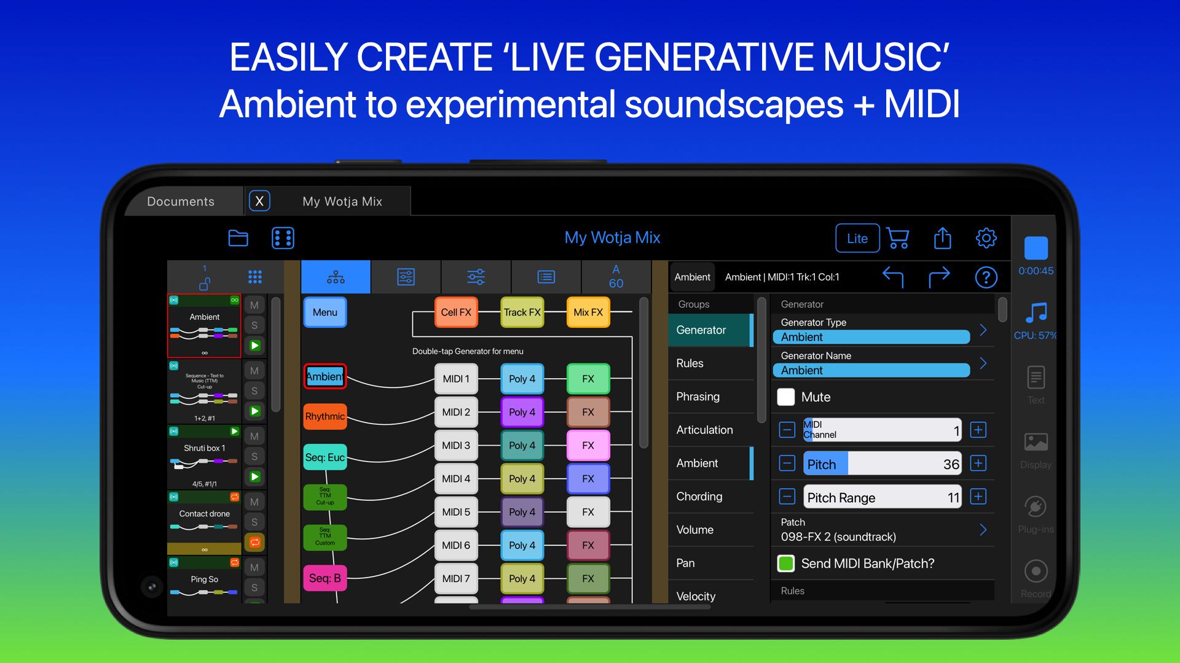Switch to the network design view tab

(336, 277)
